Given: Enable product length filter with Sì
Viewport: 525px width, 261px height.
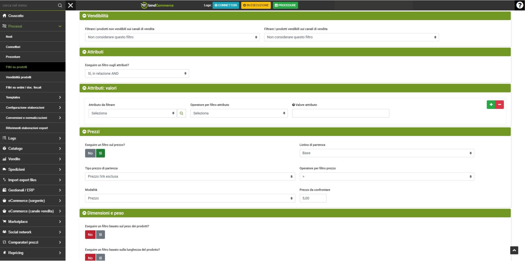Looking at the screenshot, I should tap(100, 258).
